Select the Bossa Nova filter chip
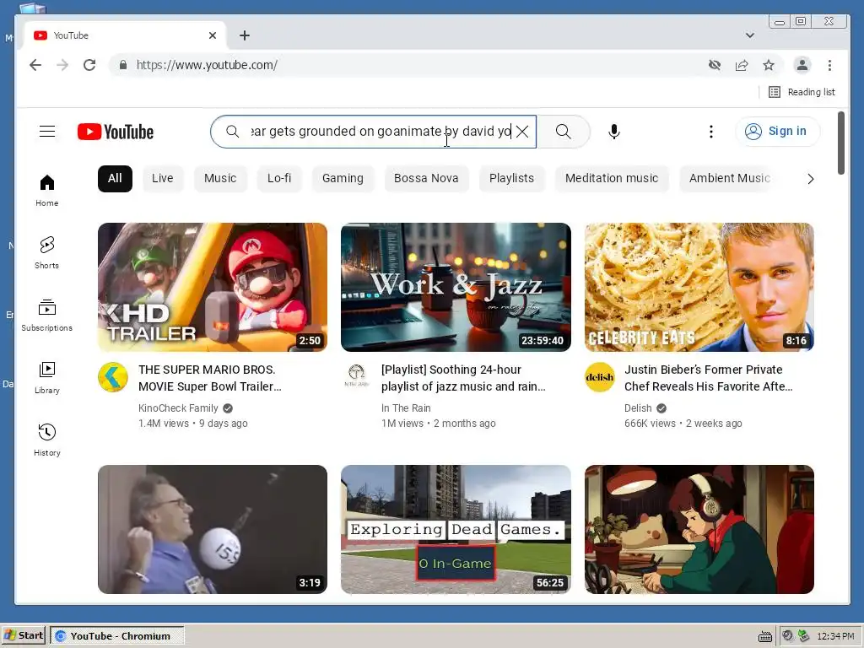This screenshot has height=648, width=864. [426, 179]
